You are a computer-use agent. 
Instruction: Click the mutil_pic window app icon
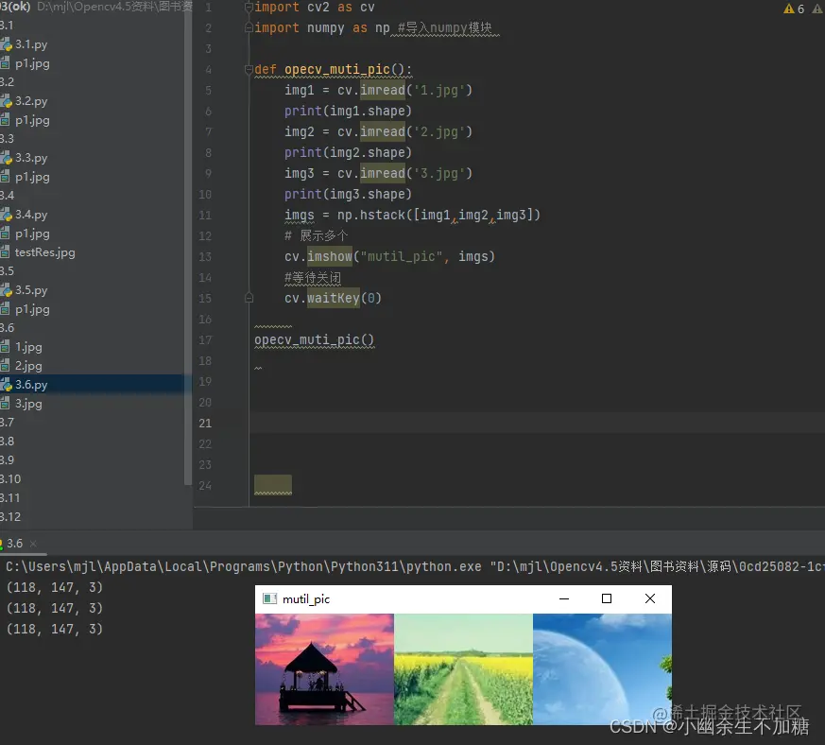click(x=270, y=598)
